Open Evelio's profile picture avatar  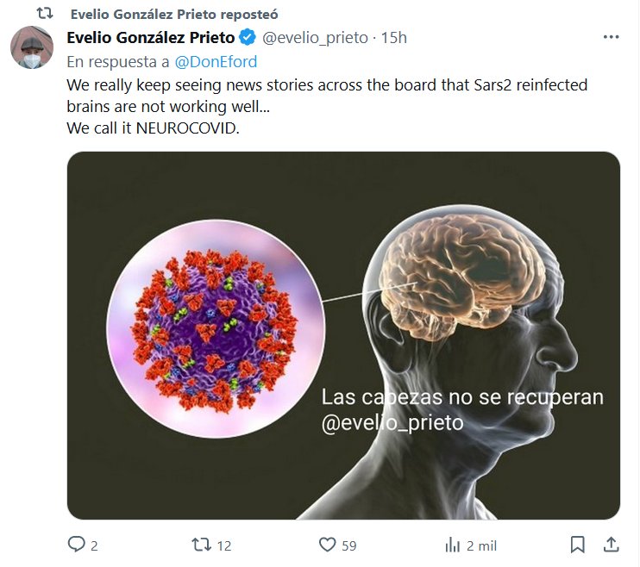(32, 48)
